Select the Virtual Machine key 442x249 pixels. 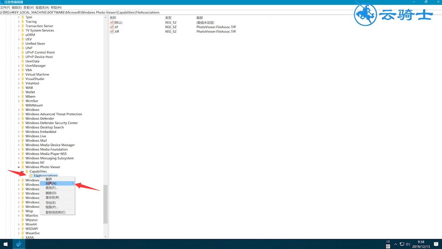pyautogui.click(x=37, y=75)
